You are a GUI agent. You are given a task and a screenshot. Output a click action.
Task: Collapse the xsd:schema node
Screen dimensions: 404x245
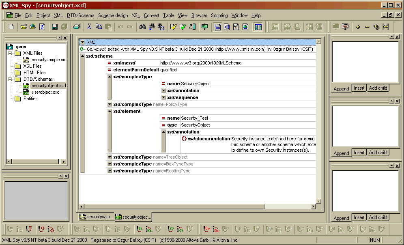pyautogui.click(x=82, y=56)
